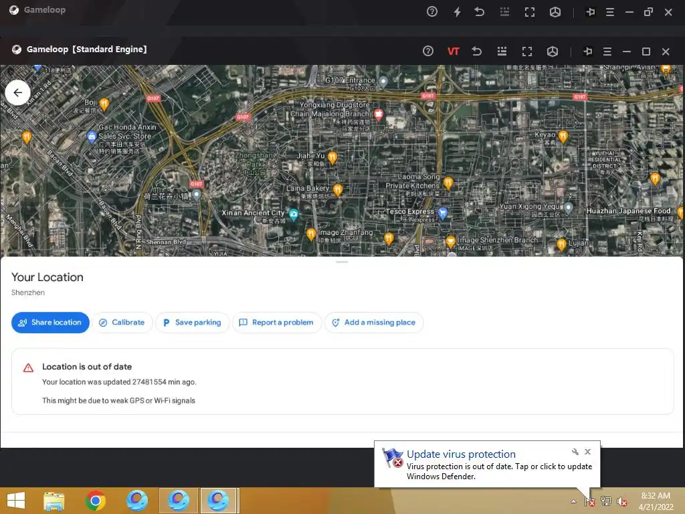
Task: Open File Explorer from taskbar
Action: point(54,501)
